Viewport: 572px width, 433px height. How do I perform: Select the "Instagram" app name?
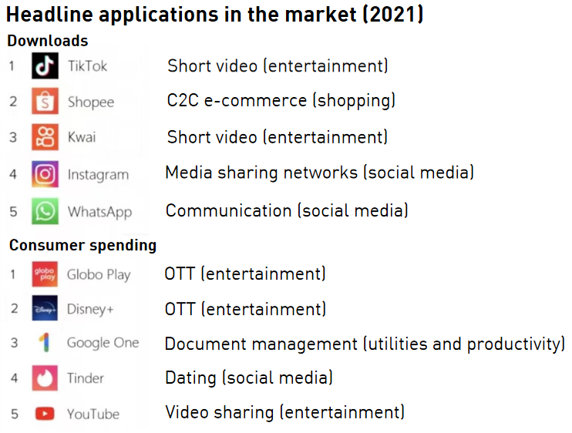(x=98, y=175)
